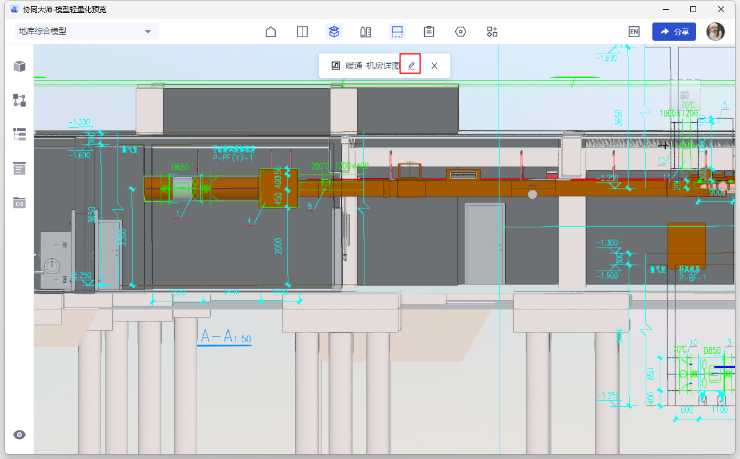Viewport: 740px width, 459px height.
Task: Open the node structure diagram sidebar panel
Action: click(19, 100)
